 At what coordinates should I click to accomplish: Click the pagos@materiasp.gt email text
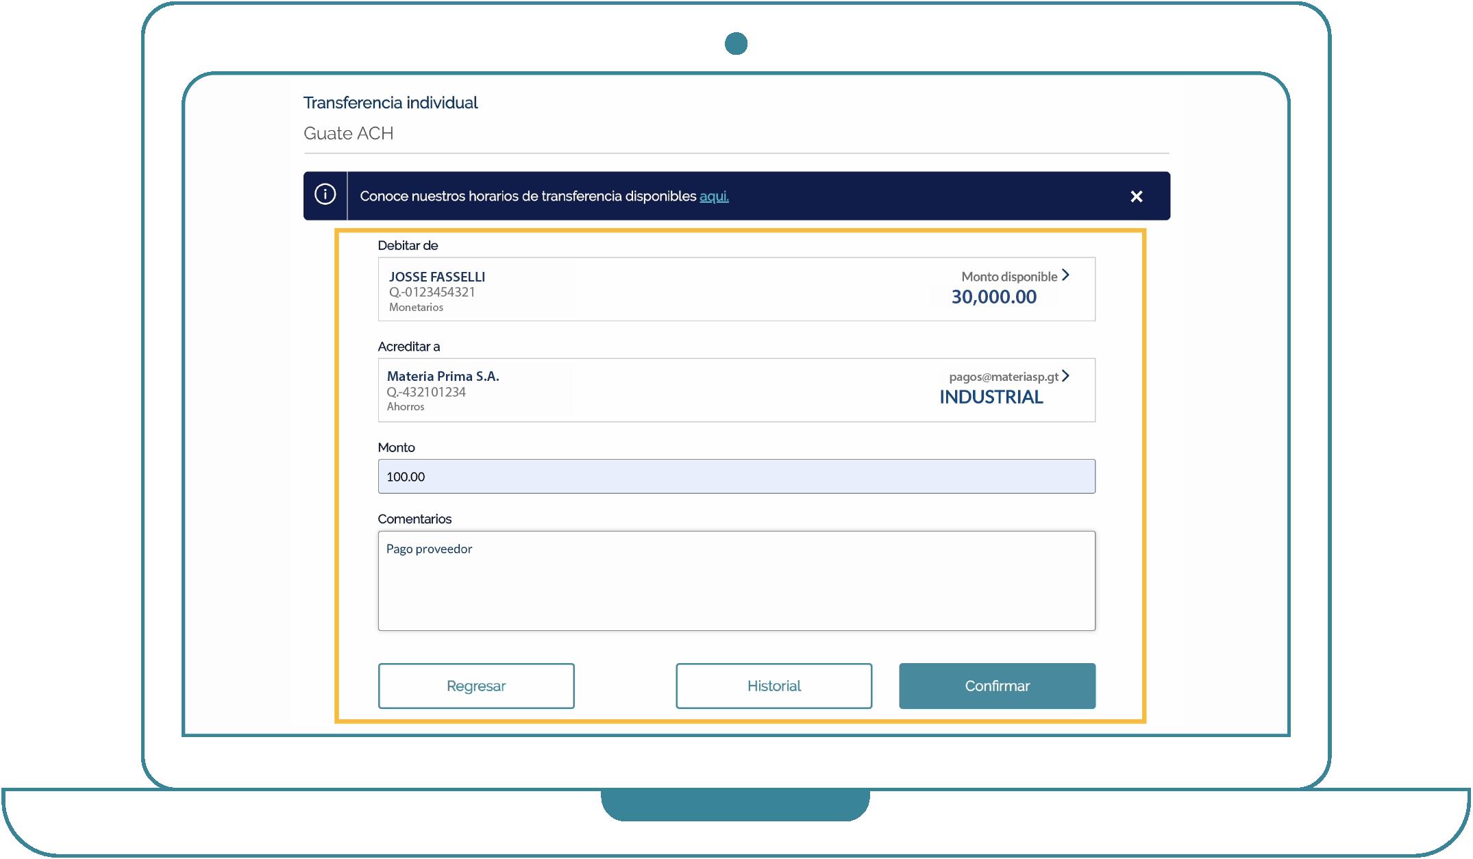click(x=1003, y=377)
